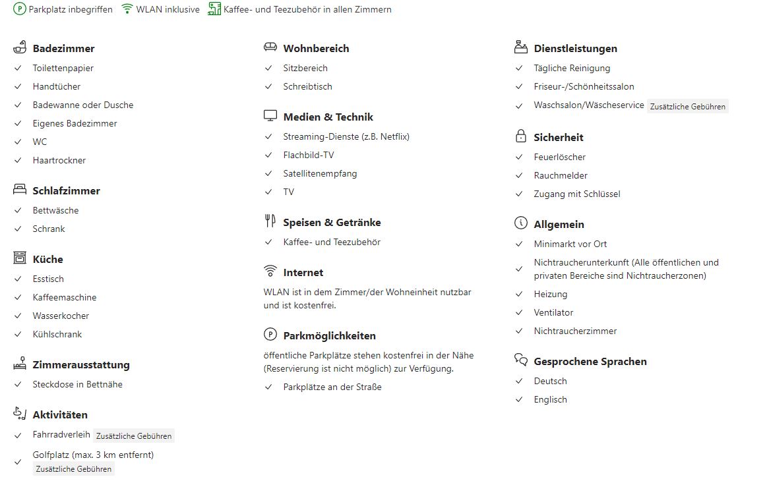Click the parking icon beside Parkplatz inbegriffen

pos(20,9)
